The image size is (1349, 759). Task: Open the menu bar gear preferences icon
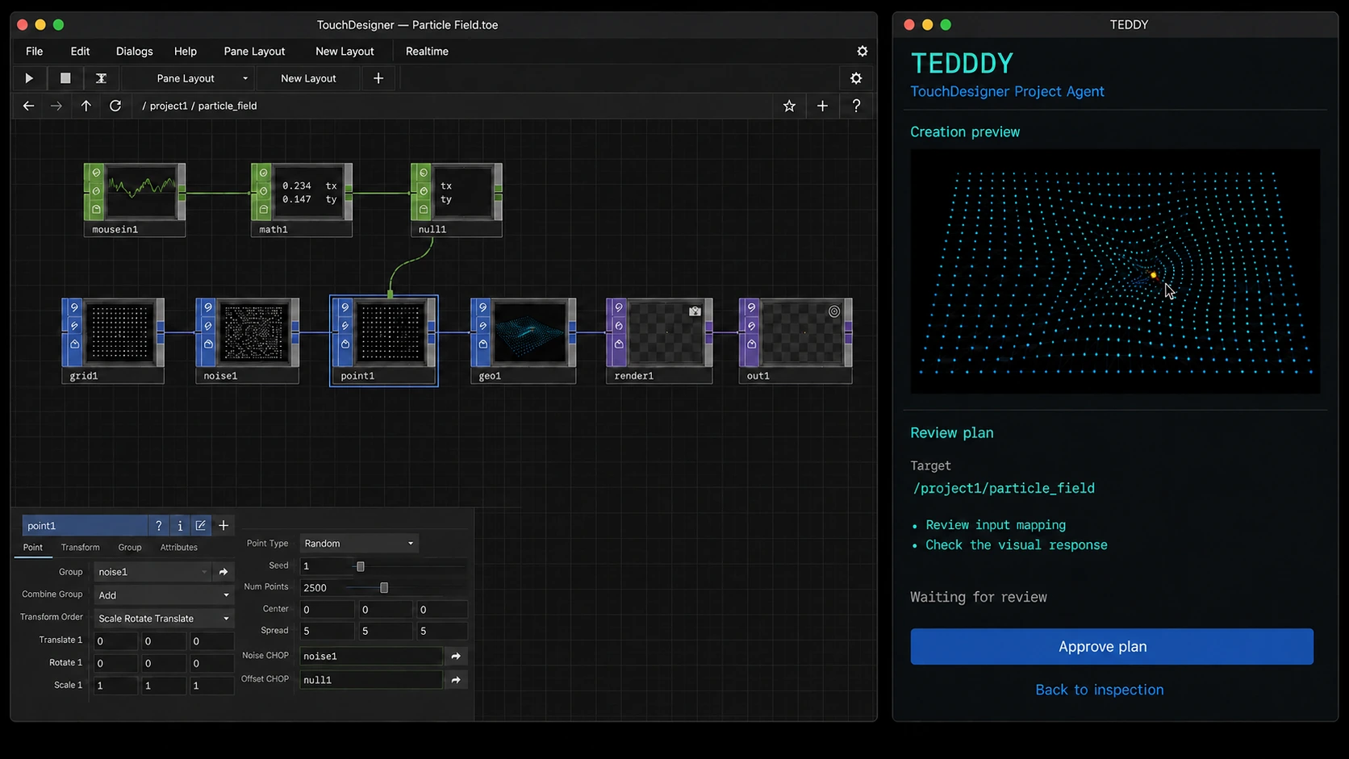tap(862, 51)
